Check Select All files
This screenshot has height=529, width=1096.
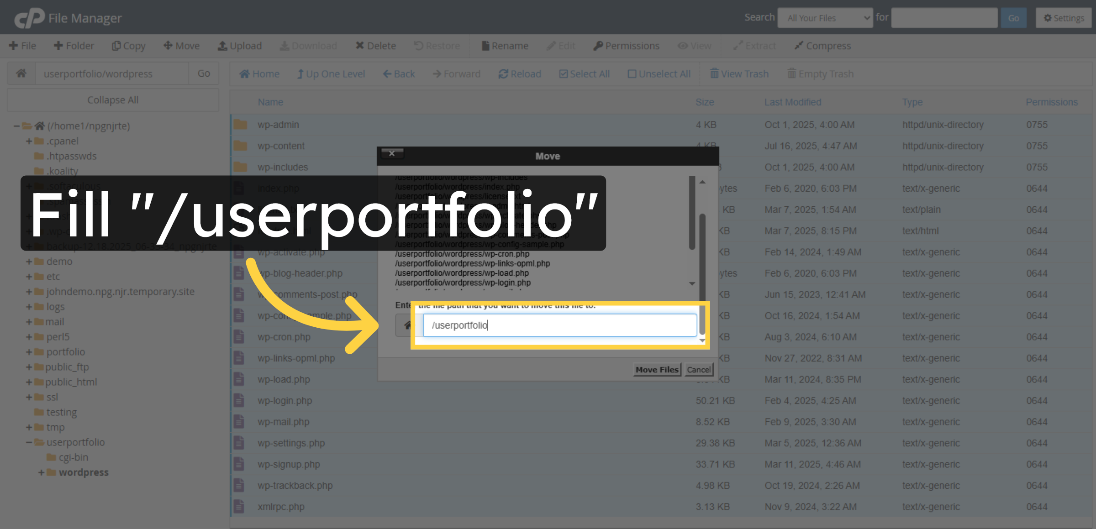pyautogui.click(x=584, y=73)
